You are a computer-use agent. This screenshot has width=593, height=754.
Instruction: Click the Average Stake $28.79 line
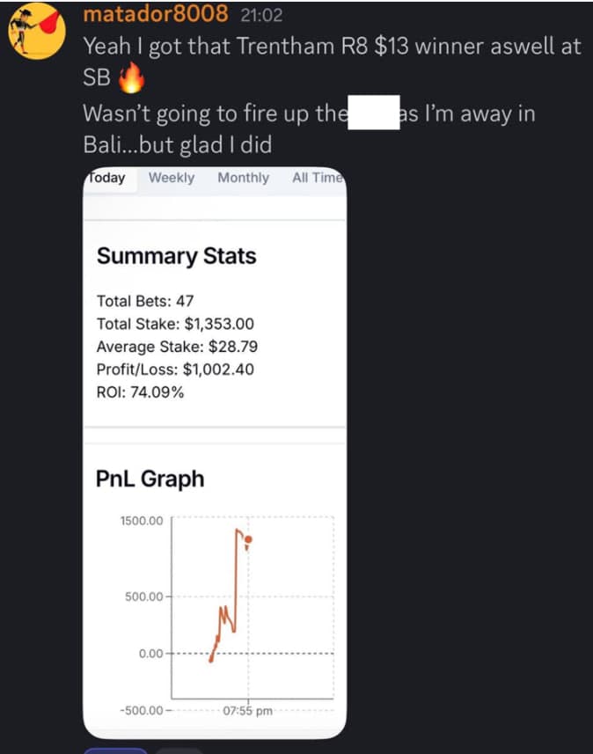pos(177,347)
